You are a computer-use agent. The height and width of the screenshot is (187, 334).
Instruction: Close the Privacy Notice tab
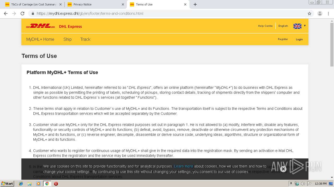(x=123, y=4)
